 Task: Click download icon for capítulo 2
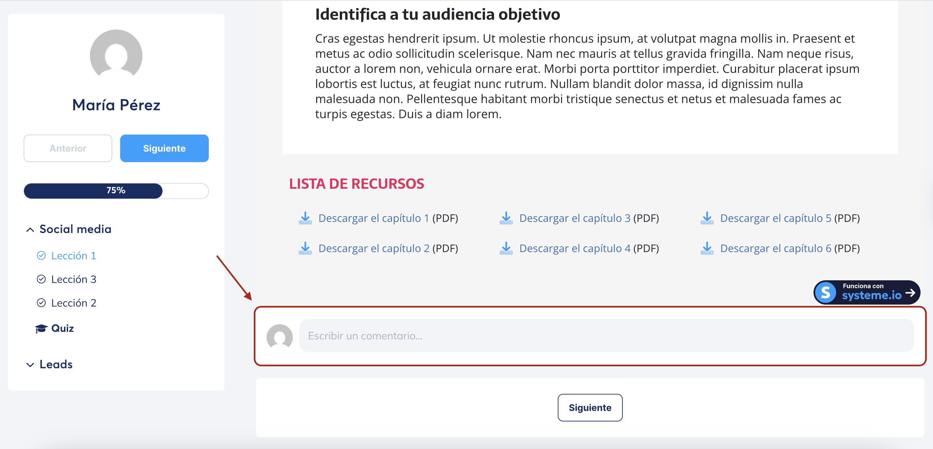click(305, 248)
